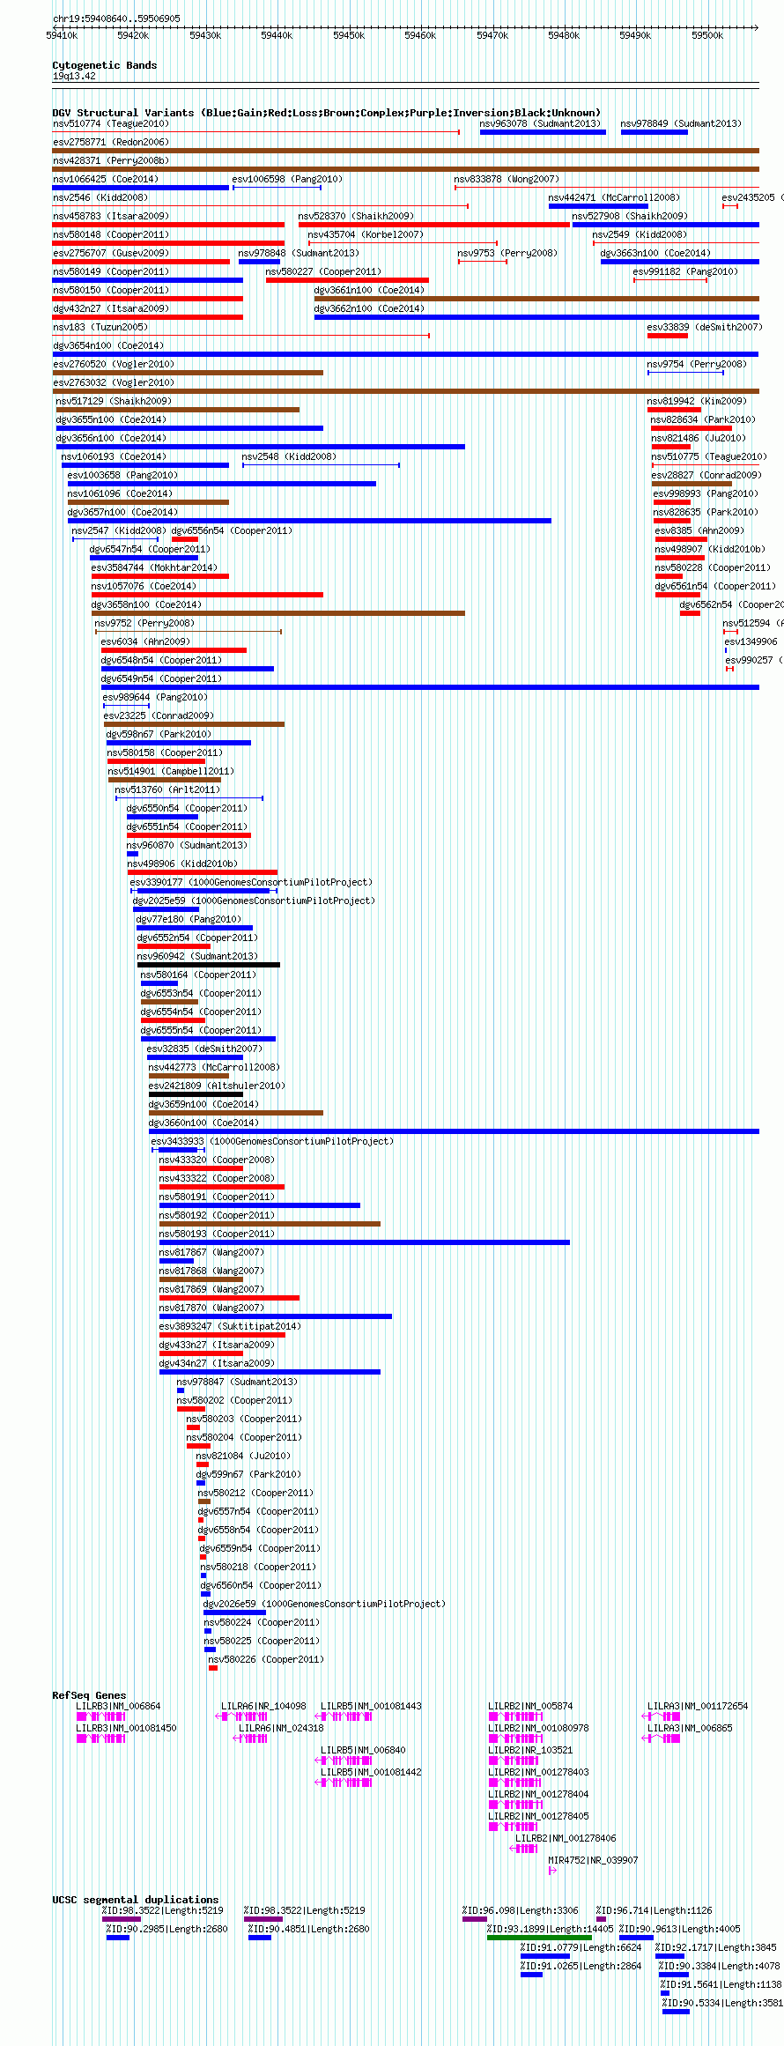Open variant nsv819942 (Kim2009) label
The width and height of the screenshot is (784, 2046).
(697, 402)
